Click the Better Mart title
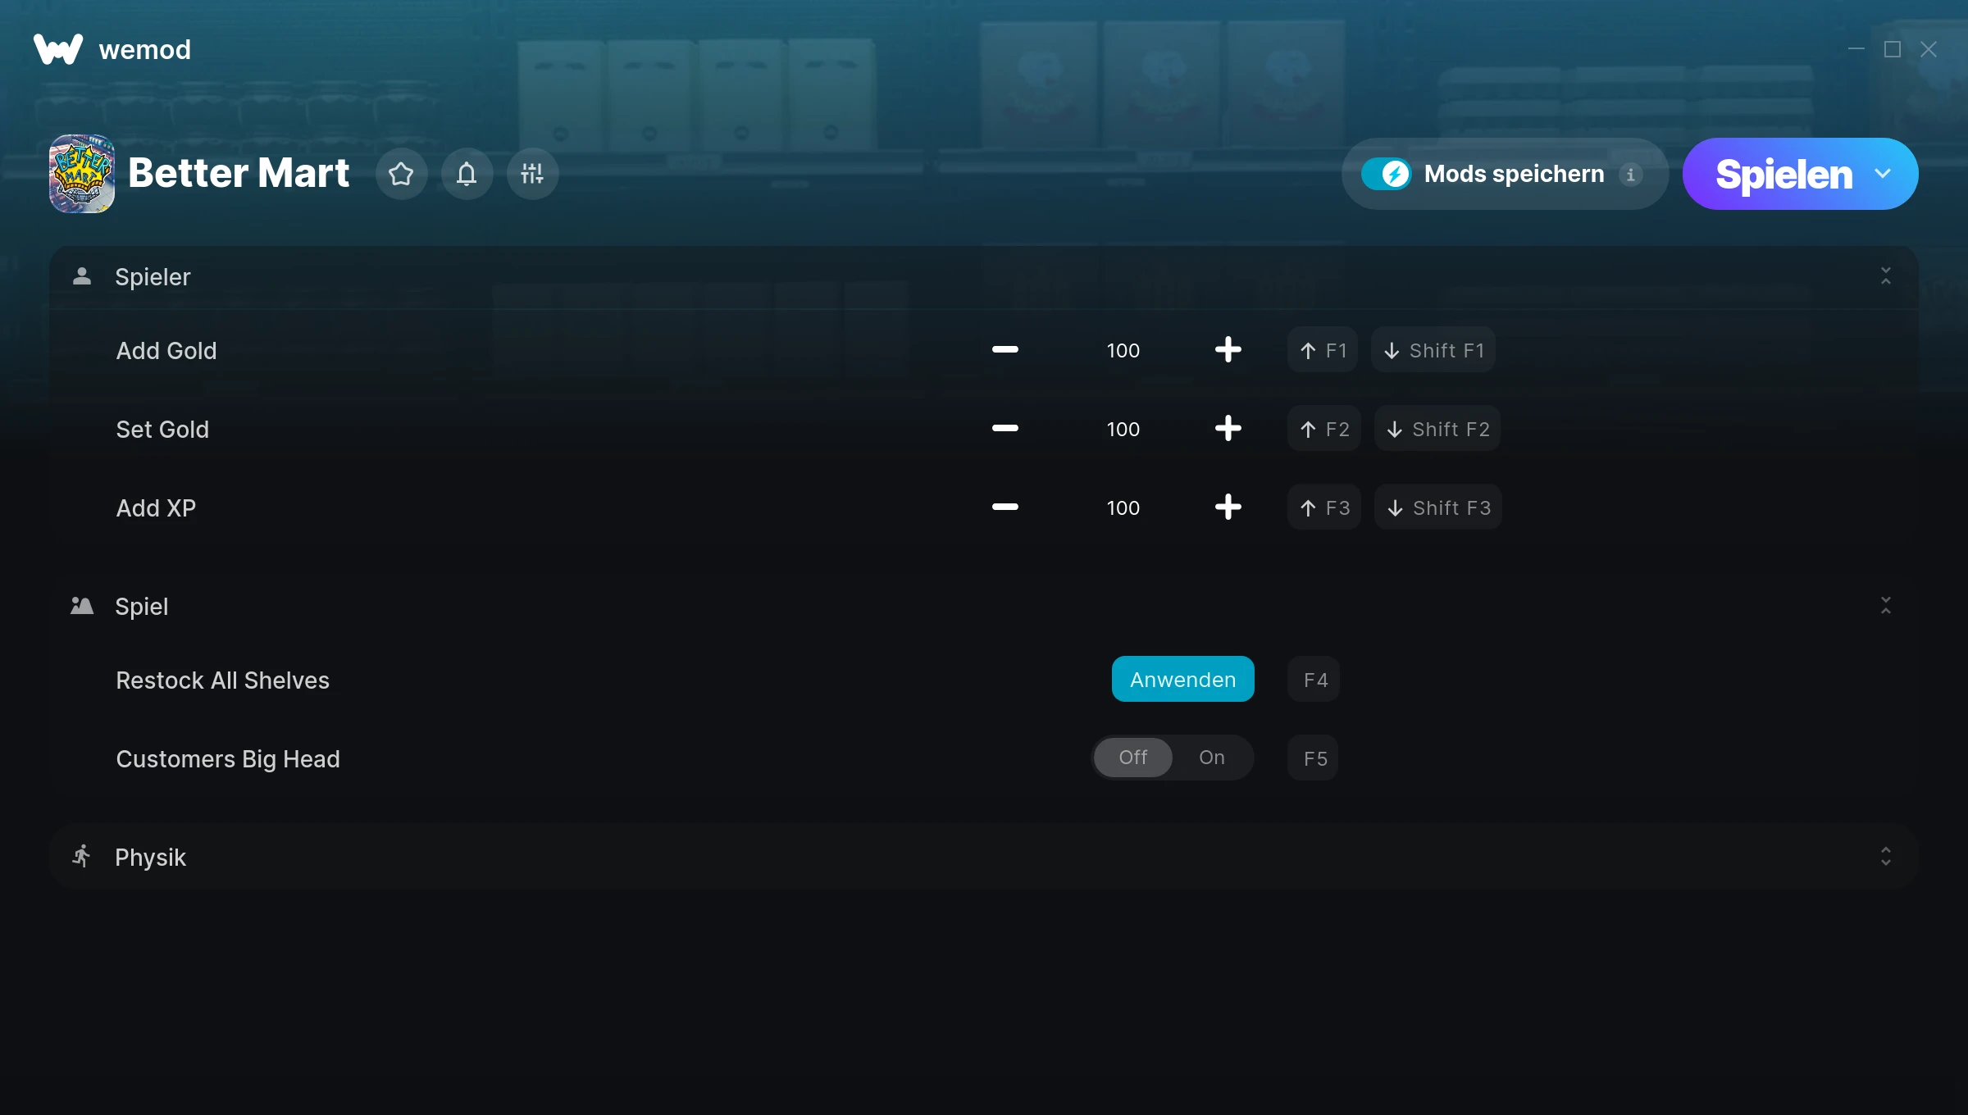The image size is (1968, 1115). [x=239, y=173]
